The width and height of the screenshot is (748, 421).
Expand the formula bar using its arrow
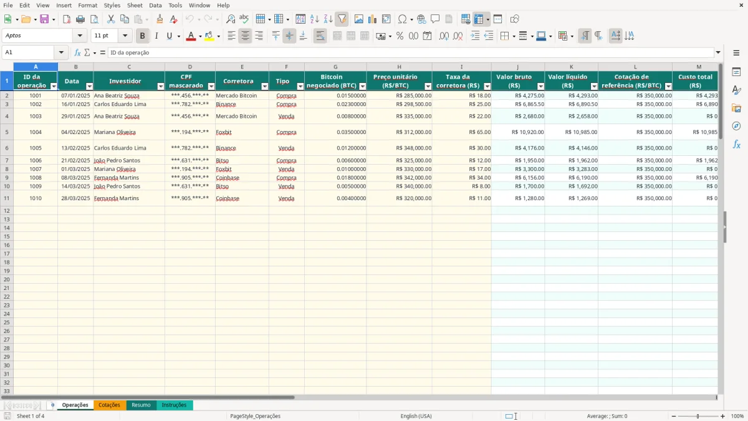[x=718, y=53]
